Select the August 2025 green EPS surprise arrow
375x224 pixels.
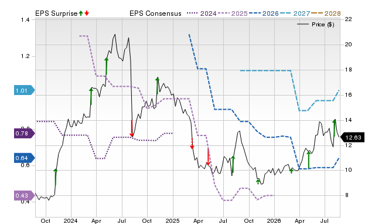coord(233,164)
